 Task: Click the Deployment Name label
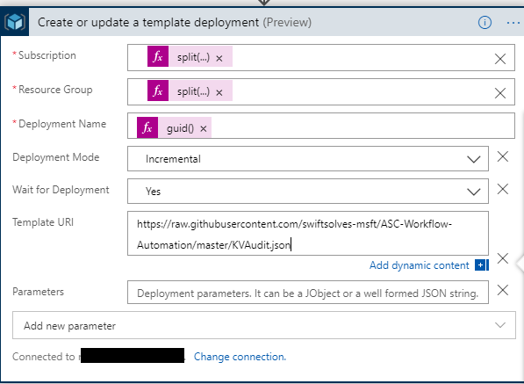coord(62,124)
